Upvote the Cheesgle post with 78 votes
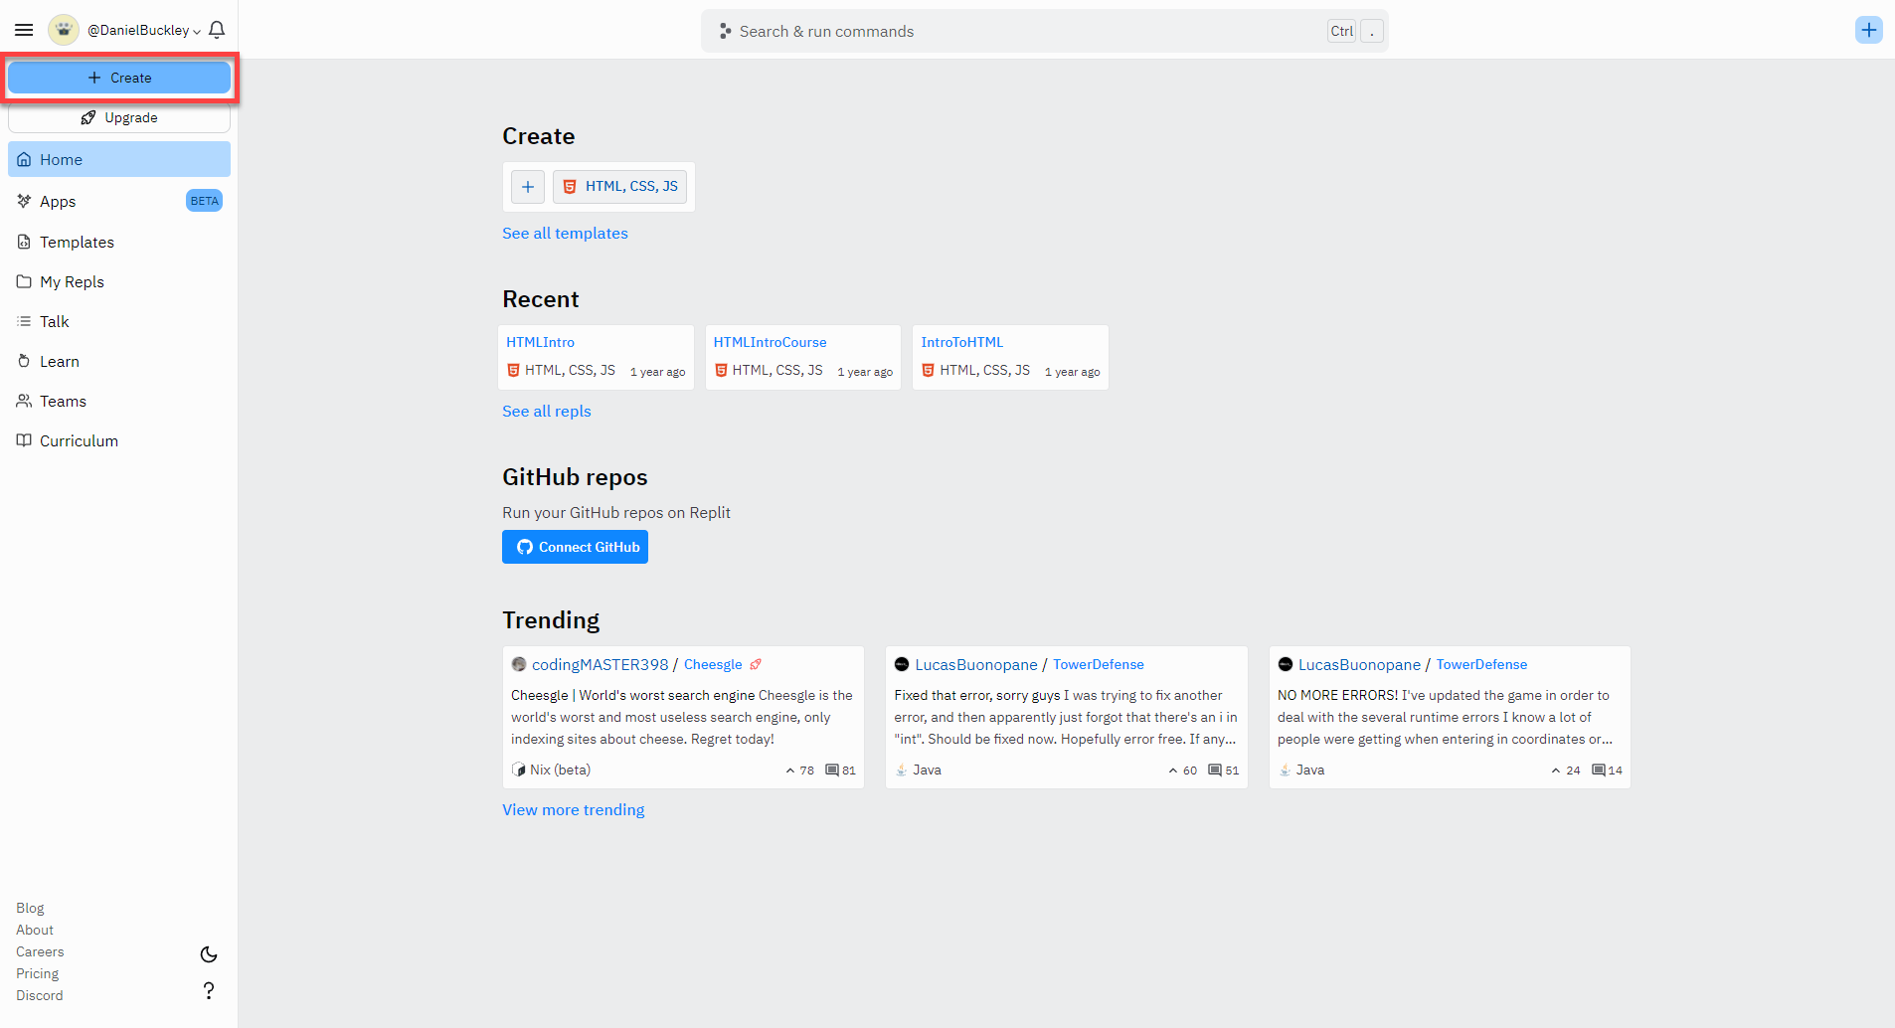 [799, 771]
